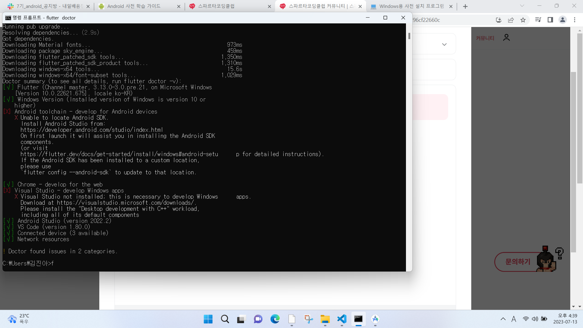Image resolution: width=583 pixels, height=328 pixels.
Task: Open the Chrome profile avatar
Action: (x=562, y=20)
